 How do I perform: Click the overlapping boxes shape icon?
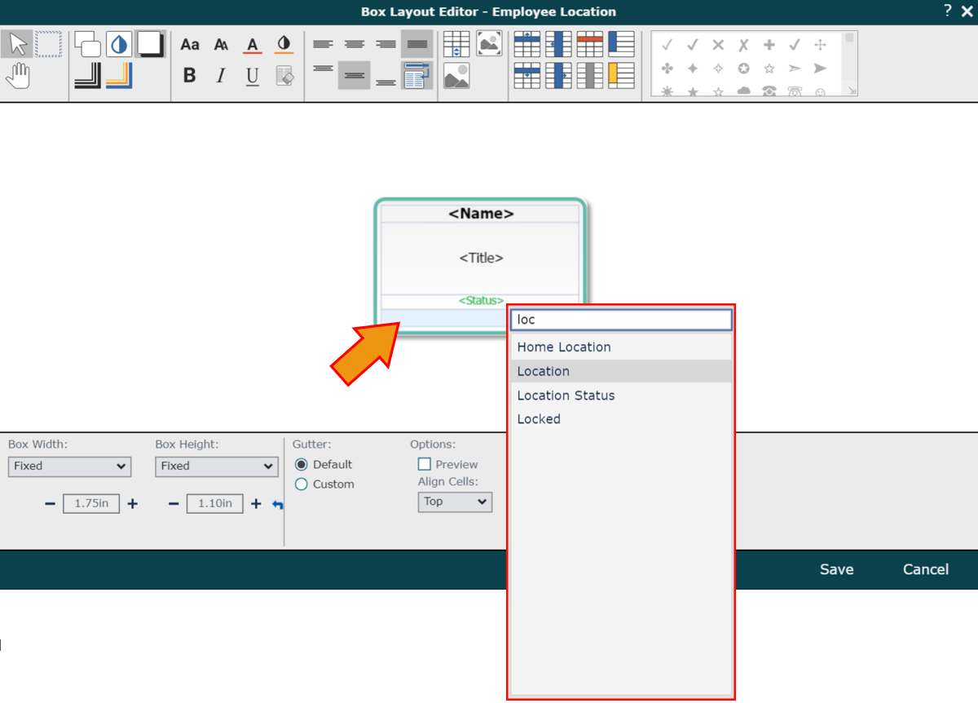[87, 44]
